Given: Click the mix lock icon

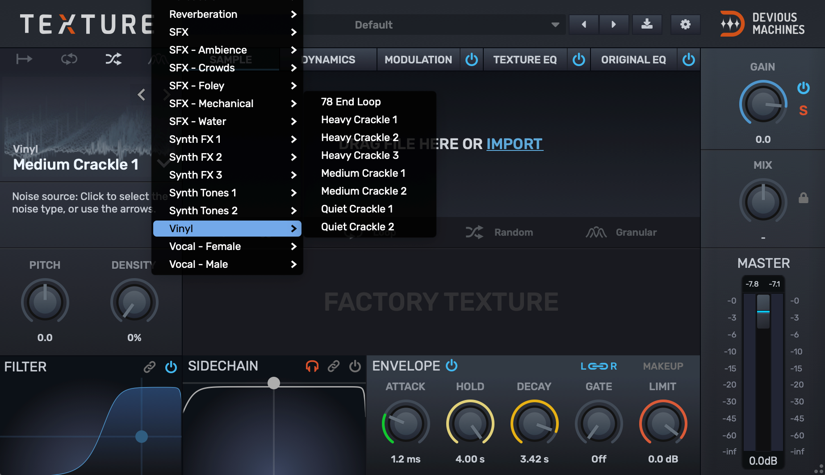Looking at the screenshot, I should (x=803, y=198).
